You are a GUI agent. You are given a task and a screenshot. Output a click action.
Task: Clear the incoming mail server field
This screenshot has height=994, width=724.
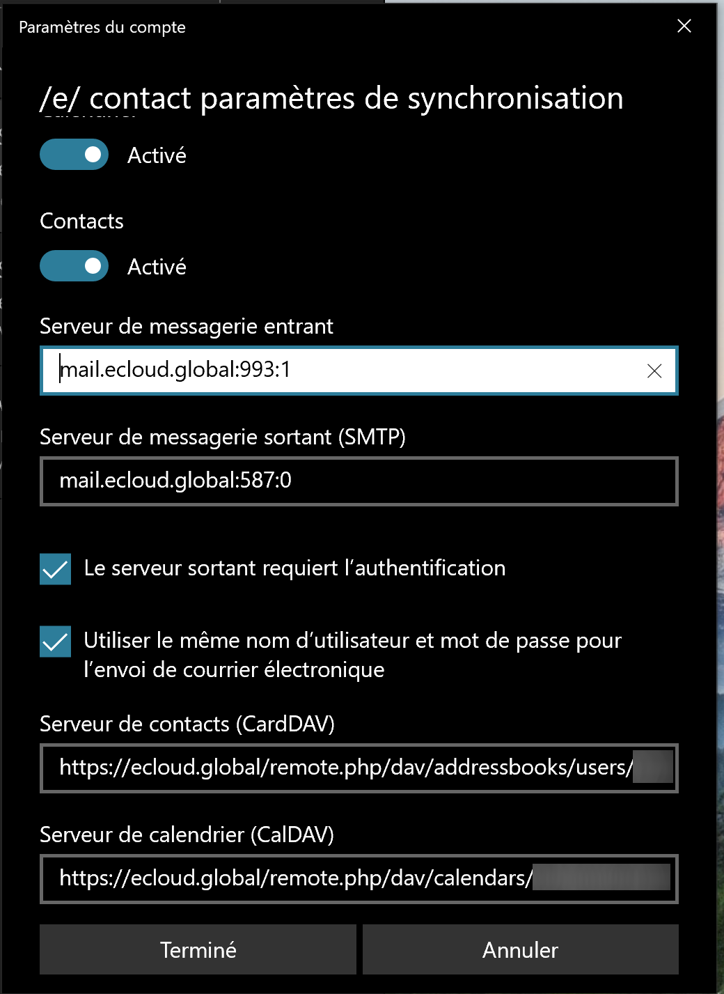pos(654,371)
